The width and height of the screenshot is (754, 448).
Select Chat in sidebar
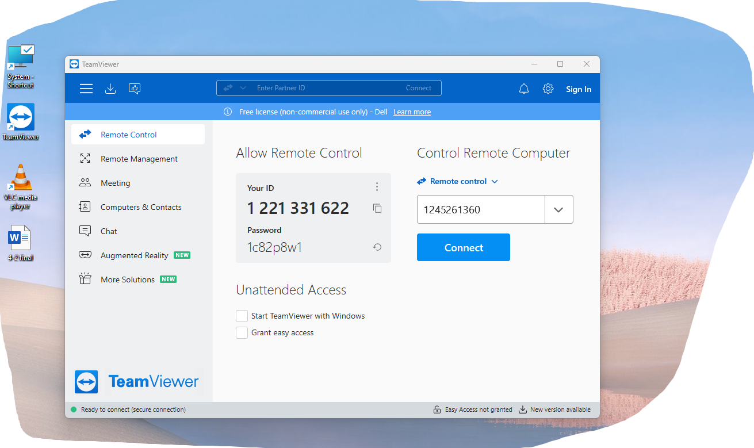(138, 231)
